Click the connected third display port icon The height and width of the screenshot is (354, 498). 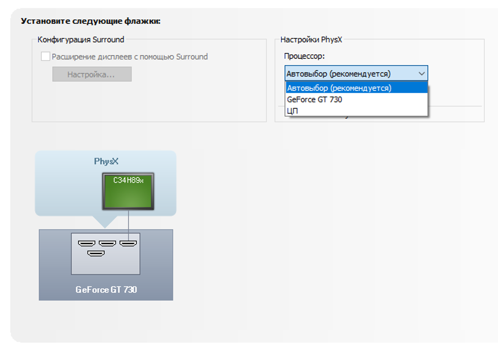coord(128,243)
